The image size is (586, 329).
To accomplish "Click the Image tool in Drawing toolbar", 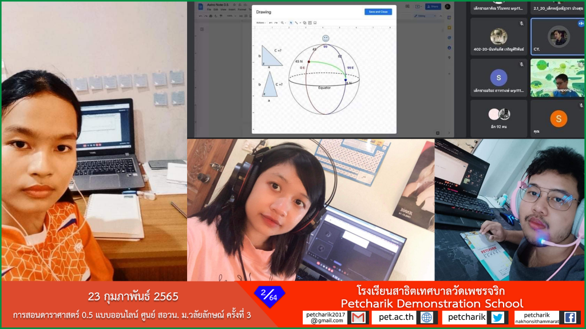I will coord(315,23).
